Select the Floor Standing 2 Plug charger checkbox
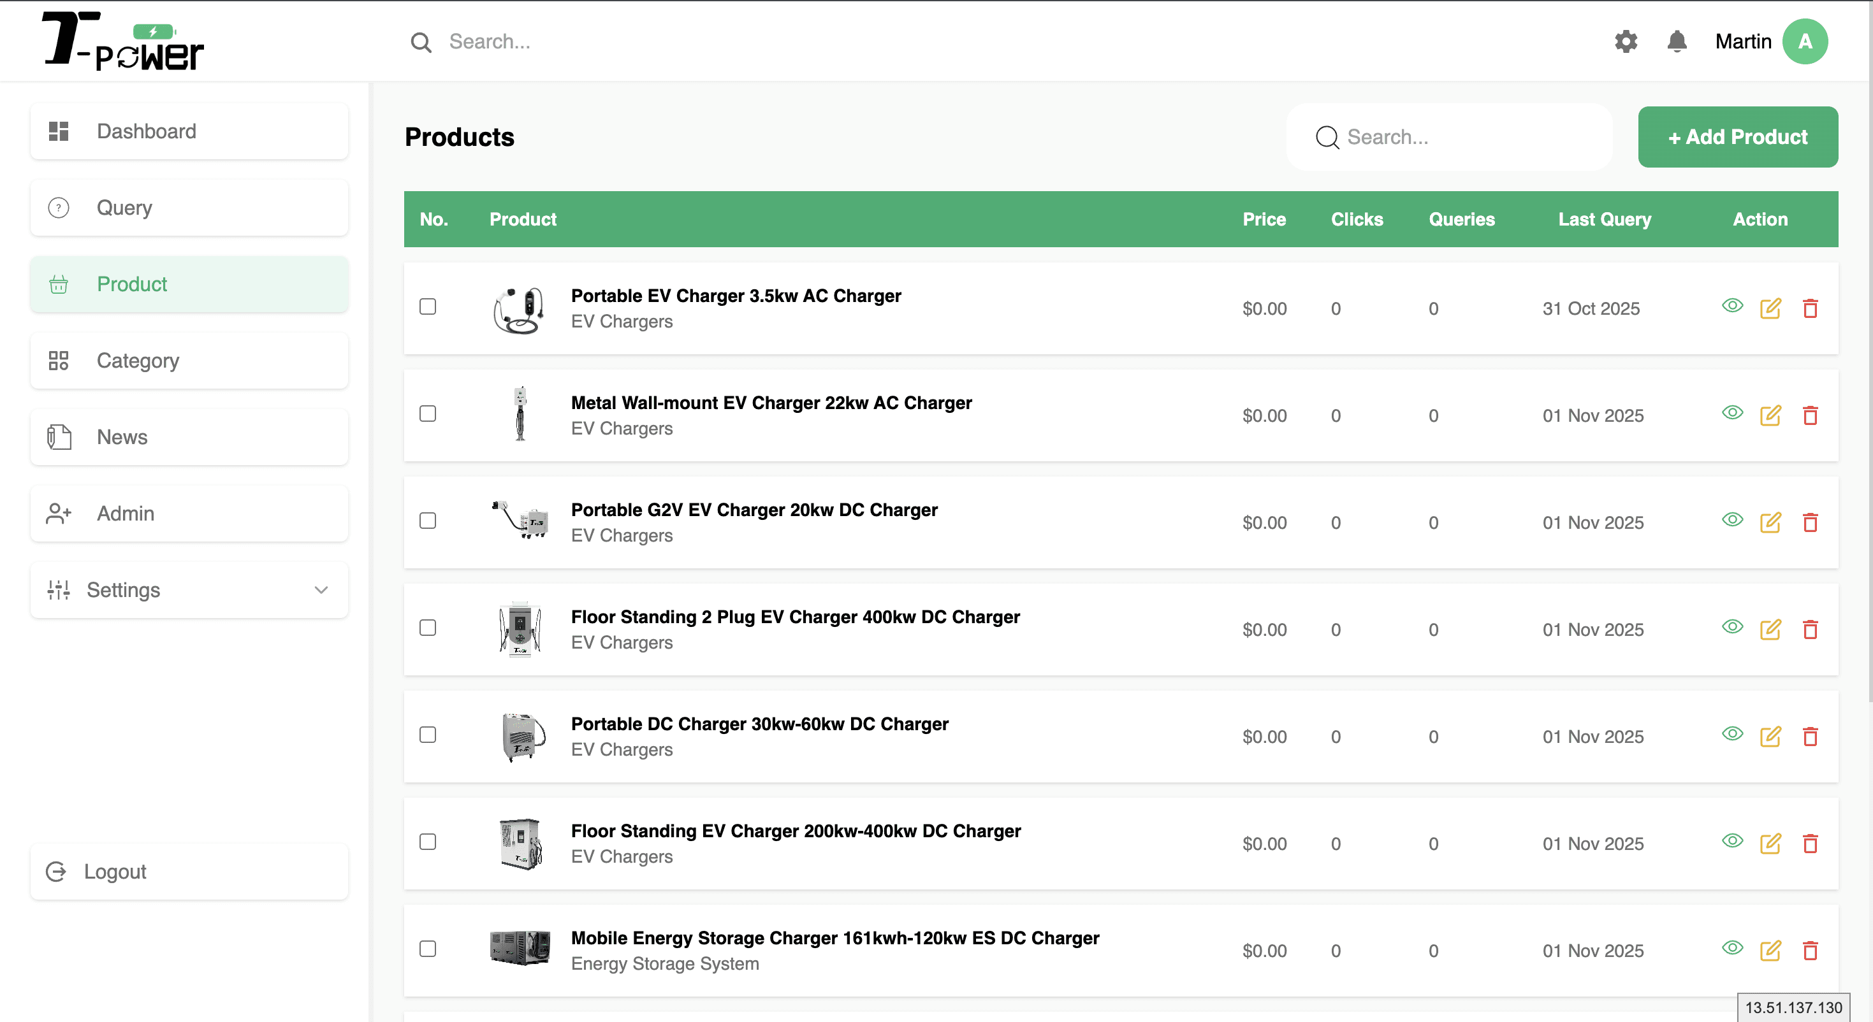The height and width of the screenshot is (1022, 1873). (x=428, y=628)
